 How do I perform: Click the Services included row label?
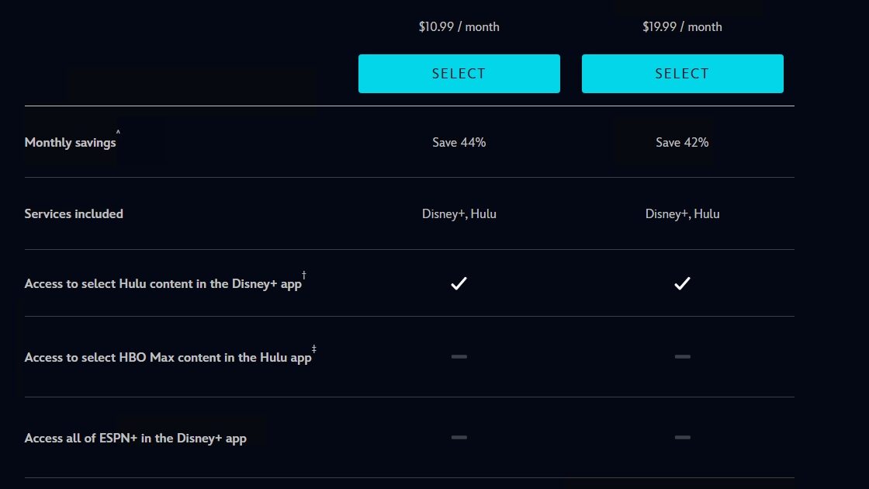pos(74,213)
